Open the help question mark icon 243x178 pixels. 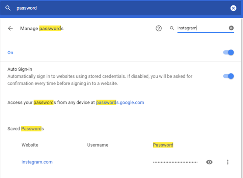(159, 28)
